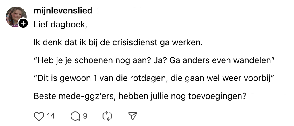Viewport: 294px width, 126px height.
Task: Click the sentence starting with "Ik denk dat"
Action: tap(118, 44)
